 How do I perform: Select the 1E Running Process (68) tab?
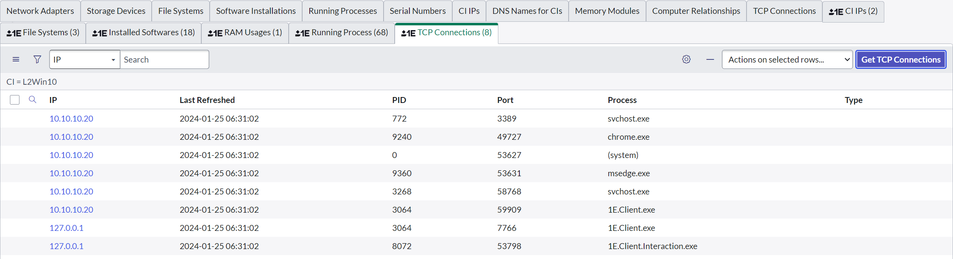point(341,33)
